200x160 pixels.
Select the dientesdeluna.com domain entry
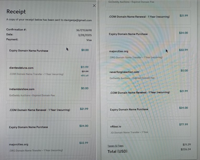point(21,68)
